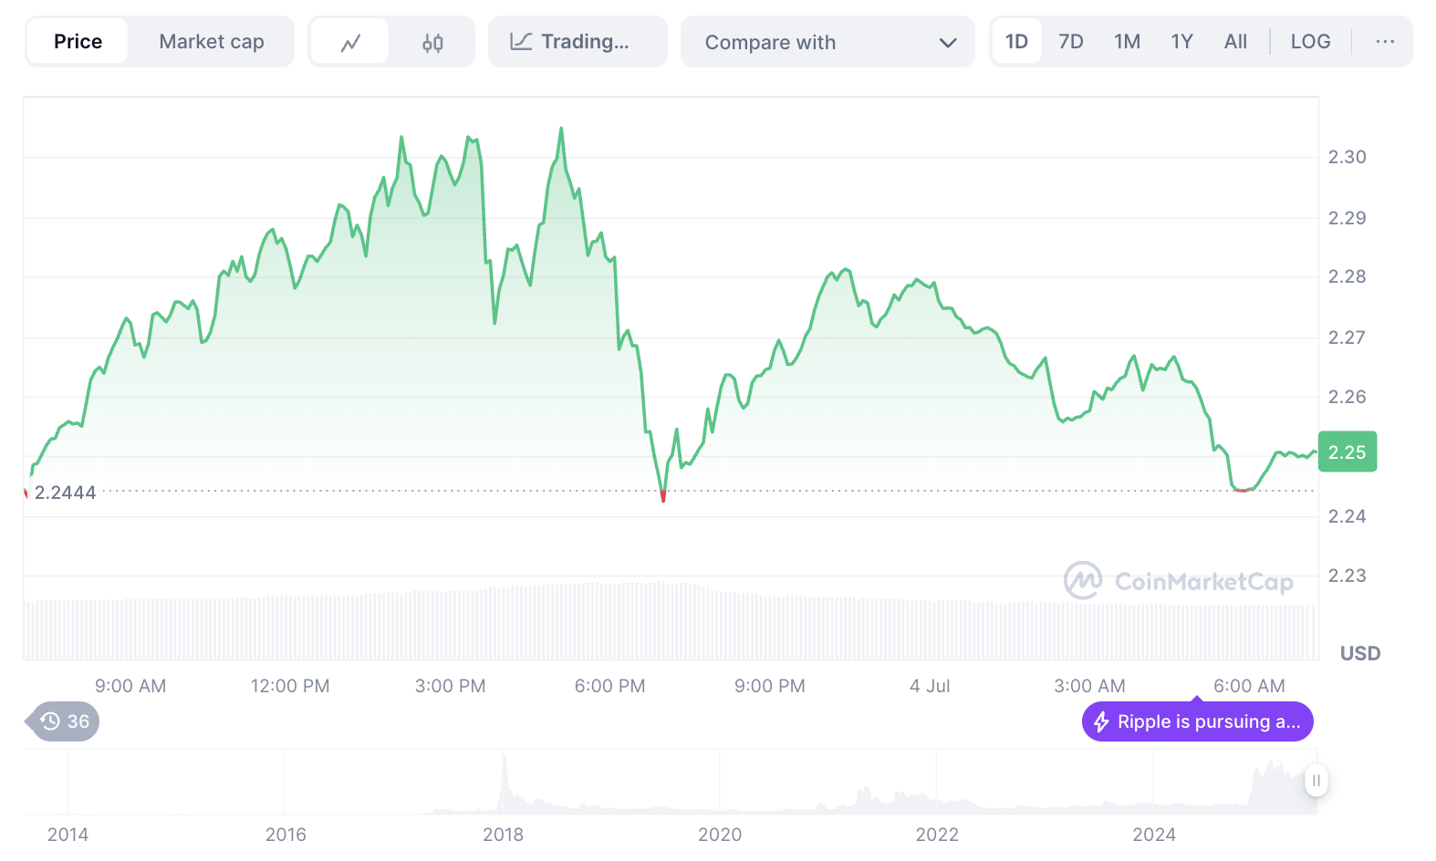Image resolution: width=1436 pixels, height=861 pixels.
Task: Select the 1D time range tab
Action: point(1016,42)
